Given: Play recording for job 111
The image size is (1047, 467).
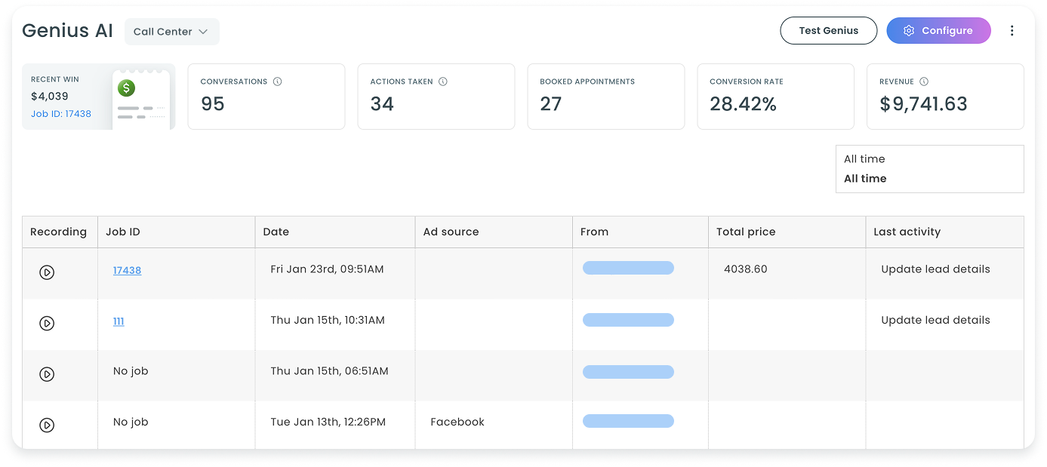Looking at the screenshot, I should (x=47, y=323).
